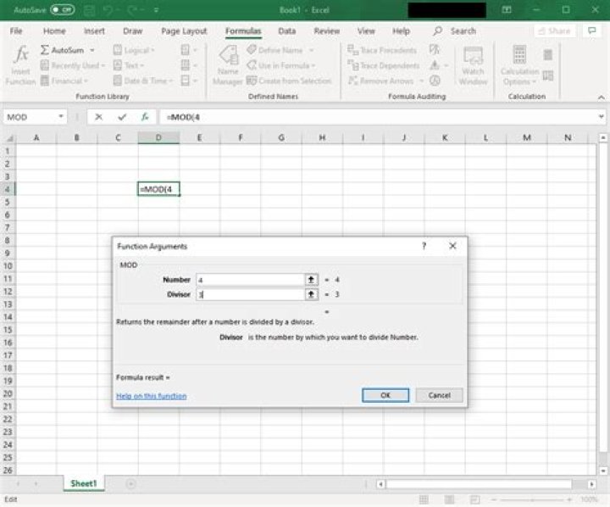Viewport: 610px width, 507px height.
Task: Click the AutoSum sigma icon
Action: coord(45,50)
